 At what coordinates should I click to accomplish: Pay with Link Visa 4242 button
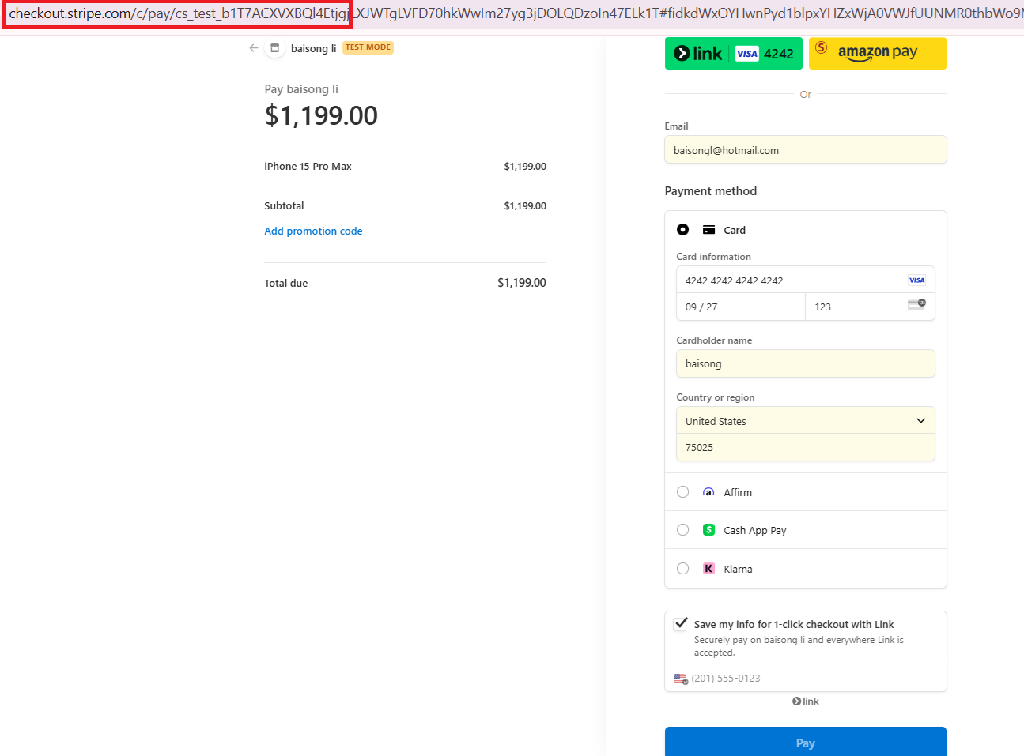click(733, 54)
